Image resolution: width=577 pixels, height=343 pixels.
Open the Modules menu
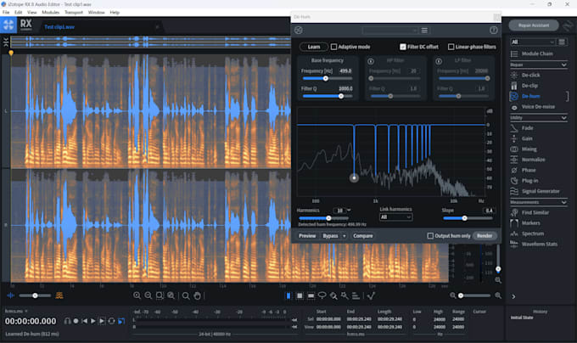50,12
